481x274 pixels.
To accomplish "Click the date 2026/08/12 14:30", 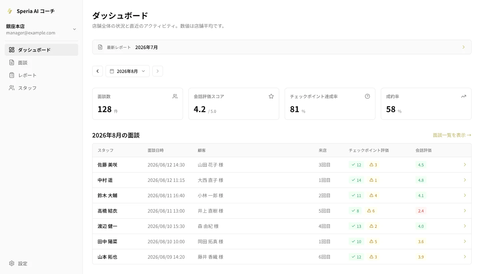I will tap(166, 165).
